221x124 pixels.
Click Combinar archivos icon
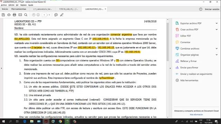click(x=177, y=49)
